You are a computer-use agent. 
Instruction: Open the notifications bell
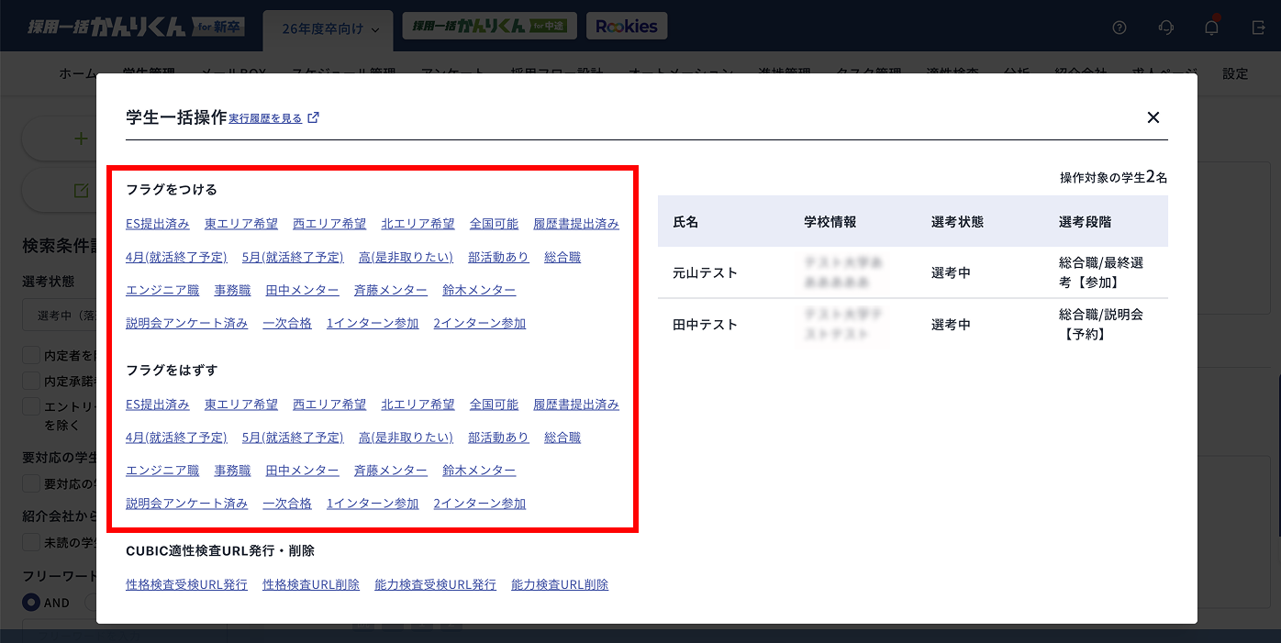[1211, 28]
